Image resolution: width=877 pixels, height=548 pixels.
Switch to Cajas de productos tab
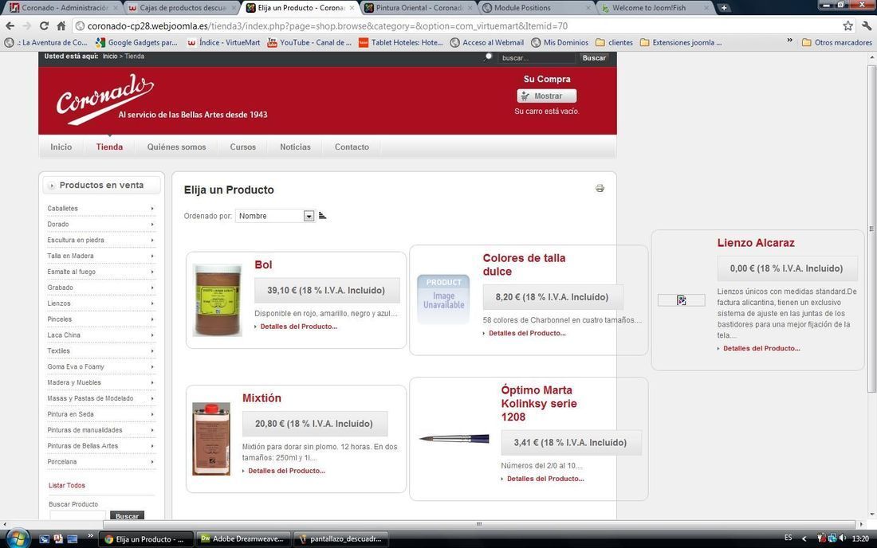pyautogui.click(x=183, y=8)
